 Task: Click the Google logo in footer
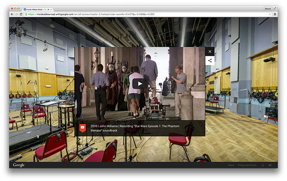tap(19, 165)
